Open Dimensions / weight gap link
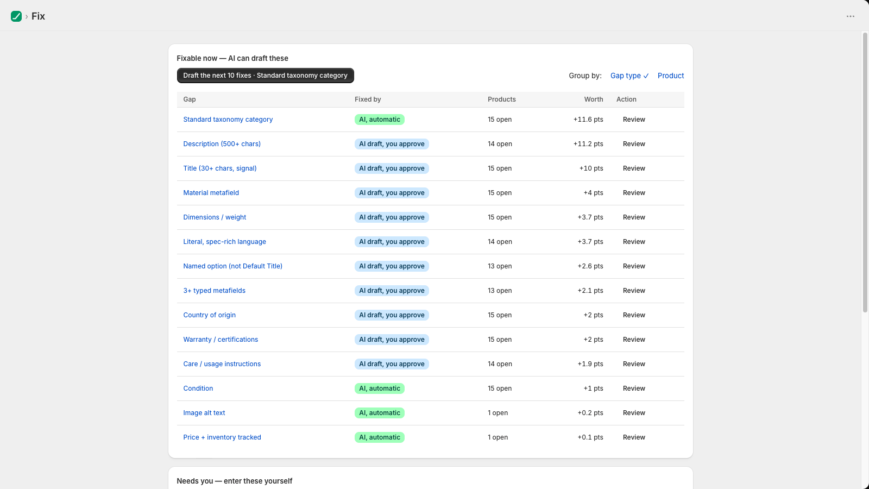Image resolution: width=869 pixels, height=489 pixels. 215,217
